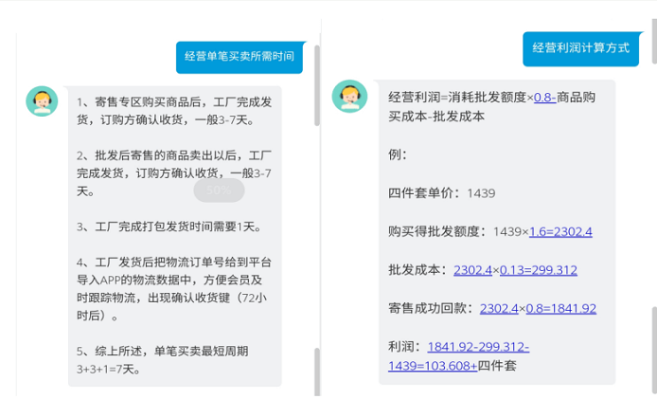Click the customer service avatar in left chat
Image resolution: width=657 pixels, height=399 pixels.
[x=42, y=100]
